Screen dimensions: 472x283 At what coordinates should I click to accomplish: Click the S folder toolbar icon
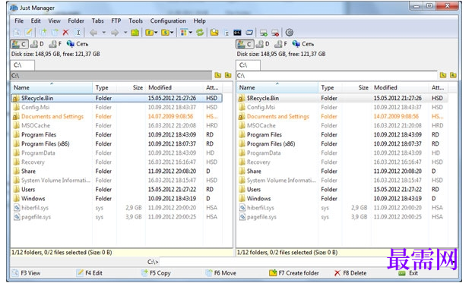coord(165,33)
